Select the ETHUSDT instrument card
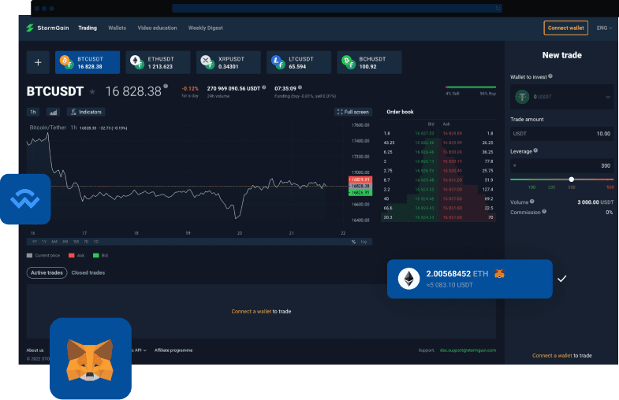619x400 pixels. coord(158,62)
